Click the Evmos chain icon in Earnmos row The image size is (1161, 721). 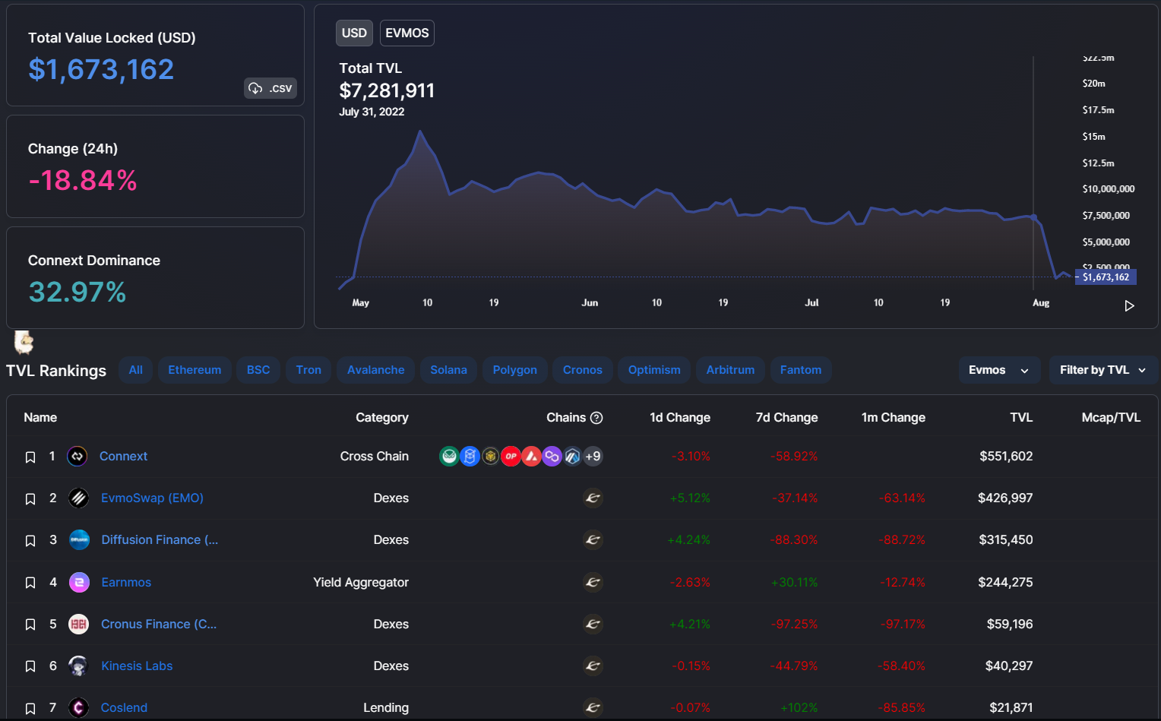(593, 582)
